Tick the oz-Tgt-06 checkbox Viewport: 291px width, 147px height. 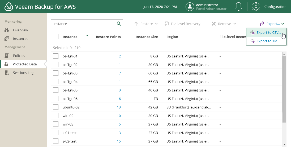tap(56, 99)
